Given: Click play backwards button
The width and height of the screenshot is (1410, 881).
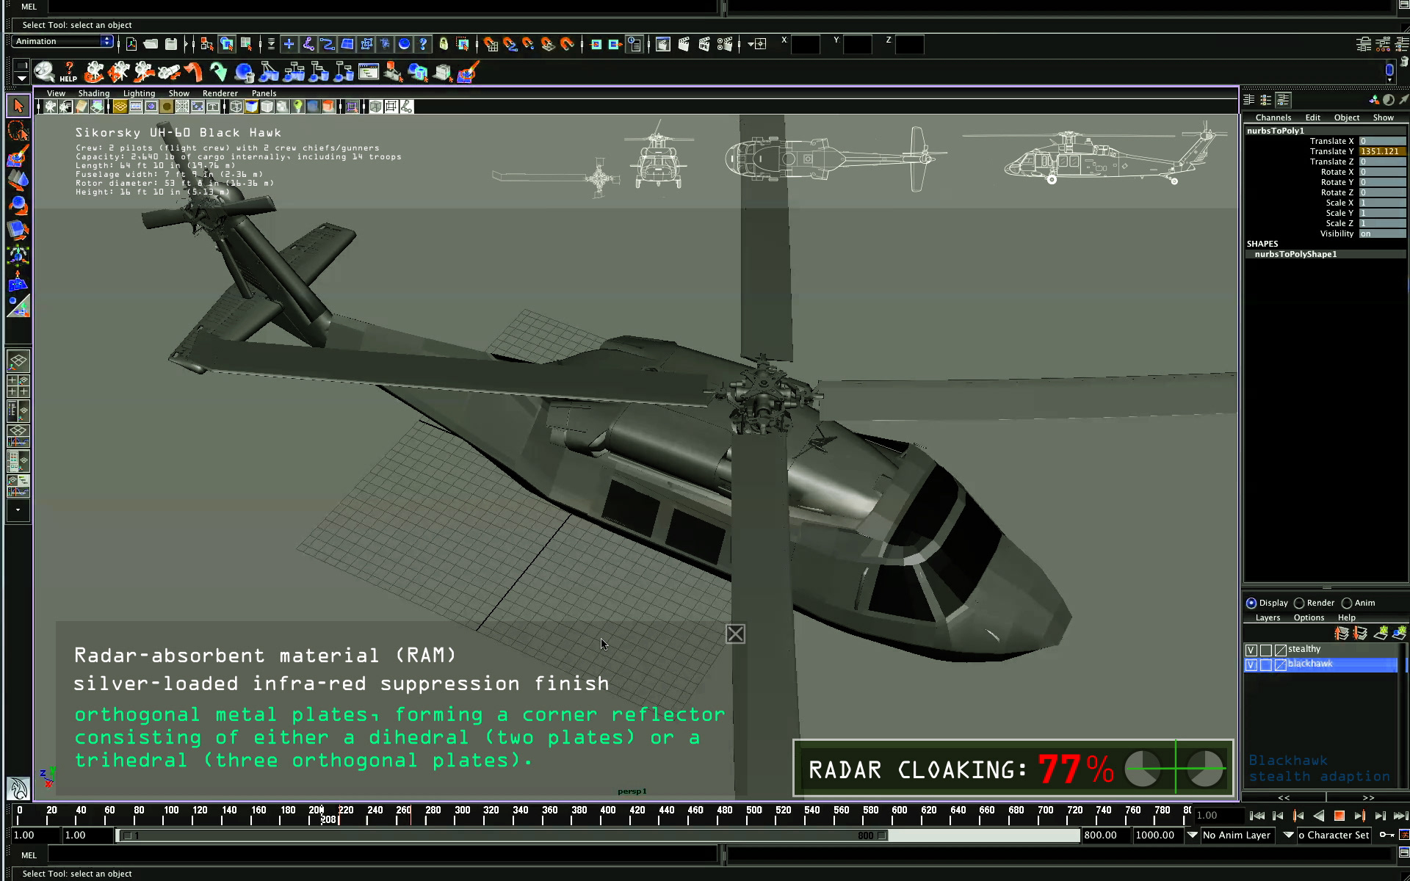Looking at the screenshot, I should 1318,816.
